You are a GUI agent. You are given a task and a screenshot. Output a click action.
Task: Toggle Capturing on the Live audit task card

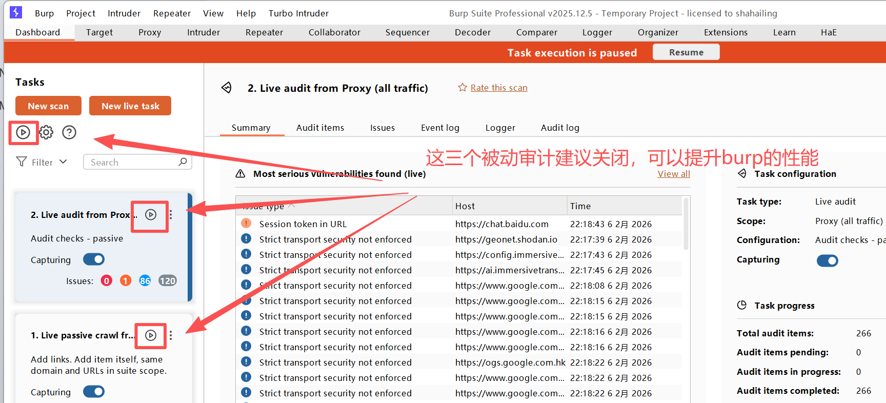[x=94, y=259]
